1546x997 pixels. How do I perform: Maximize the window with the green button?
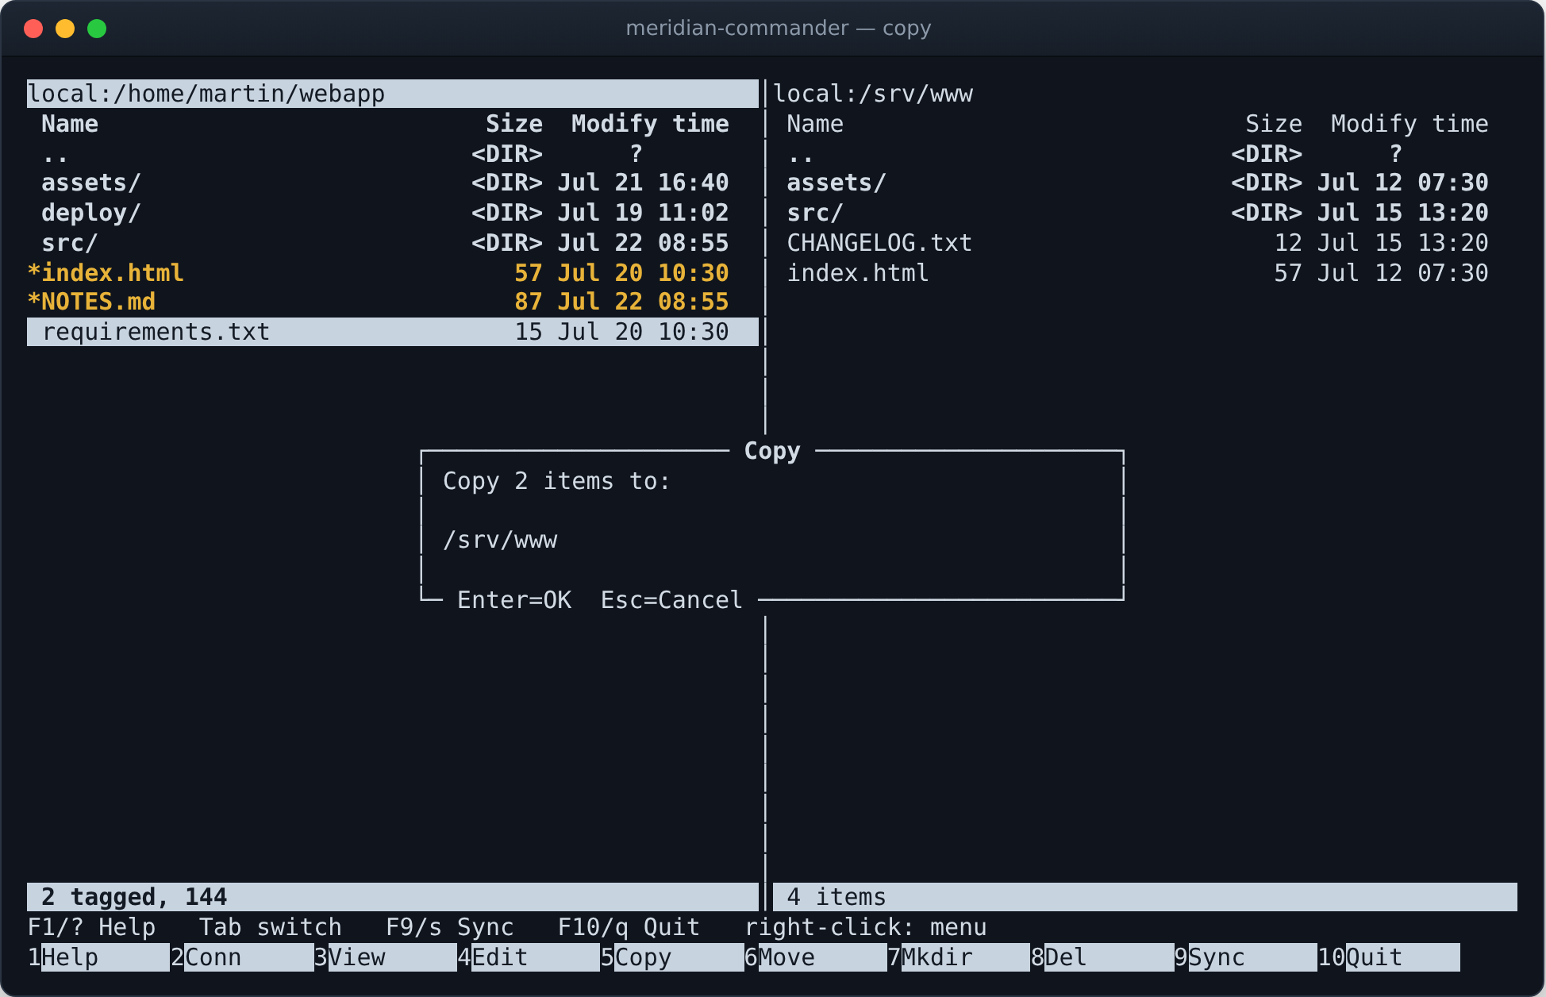pyautogui.click(x=97, y=29)
